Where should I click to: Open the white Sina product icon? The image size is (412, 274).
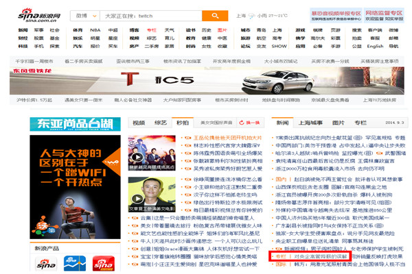(x=46, y=264)
